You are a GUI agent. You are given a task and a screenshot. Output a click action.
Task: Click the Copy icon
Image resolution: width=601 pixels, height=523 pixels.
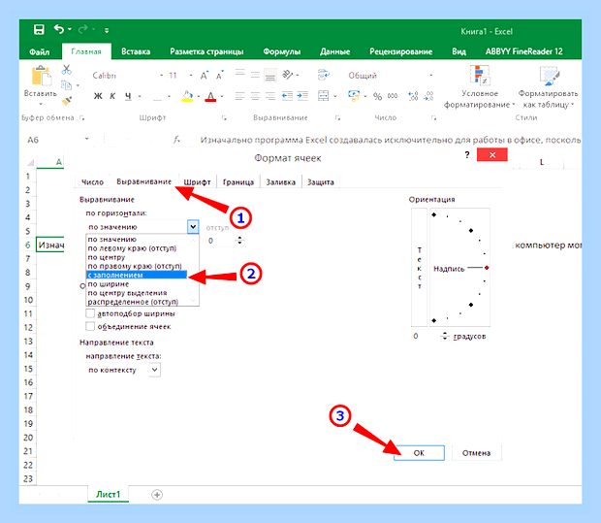pyautogui.click(x=66, y=84)
